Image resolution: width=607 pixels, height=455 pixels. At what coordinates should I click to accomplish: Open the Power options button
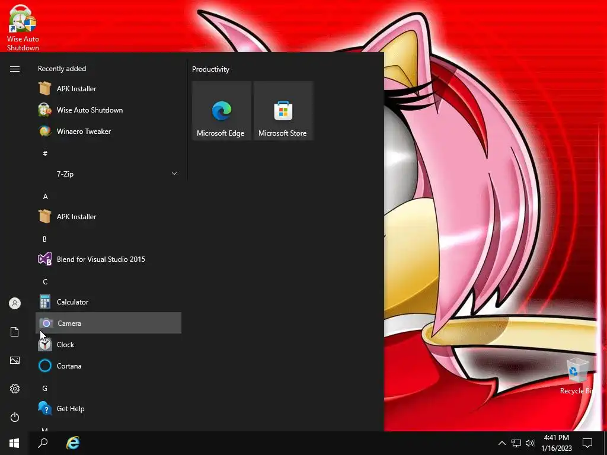15,417
